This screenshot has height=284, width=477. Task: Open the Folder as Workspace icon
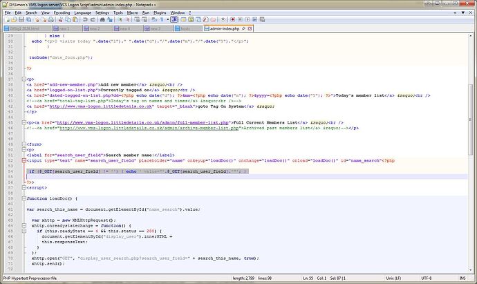coord(213,19)
